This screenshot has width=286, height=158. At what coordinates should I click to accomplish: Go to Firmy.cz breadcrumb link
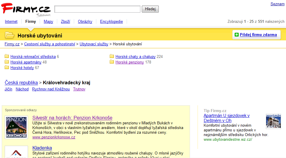(12, 44)
